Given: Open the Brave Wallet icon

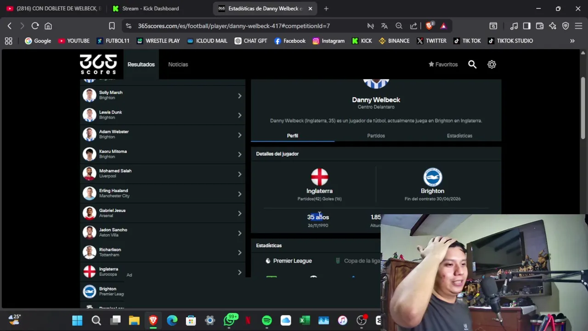Looking at the screenshot, I should (540, 26).
